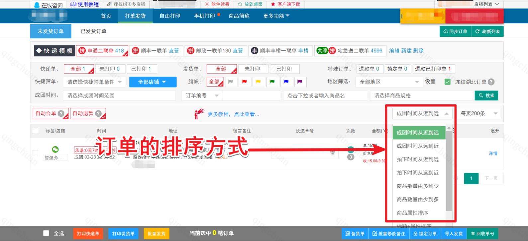The image size is (528, 241).
Task: Select 退款单 0 filter
Action: click(x=369, y=69)
